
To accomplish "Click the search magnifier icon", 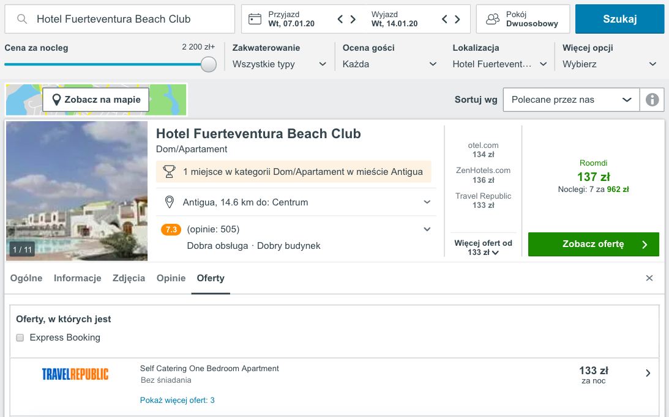I will (22, 19).
